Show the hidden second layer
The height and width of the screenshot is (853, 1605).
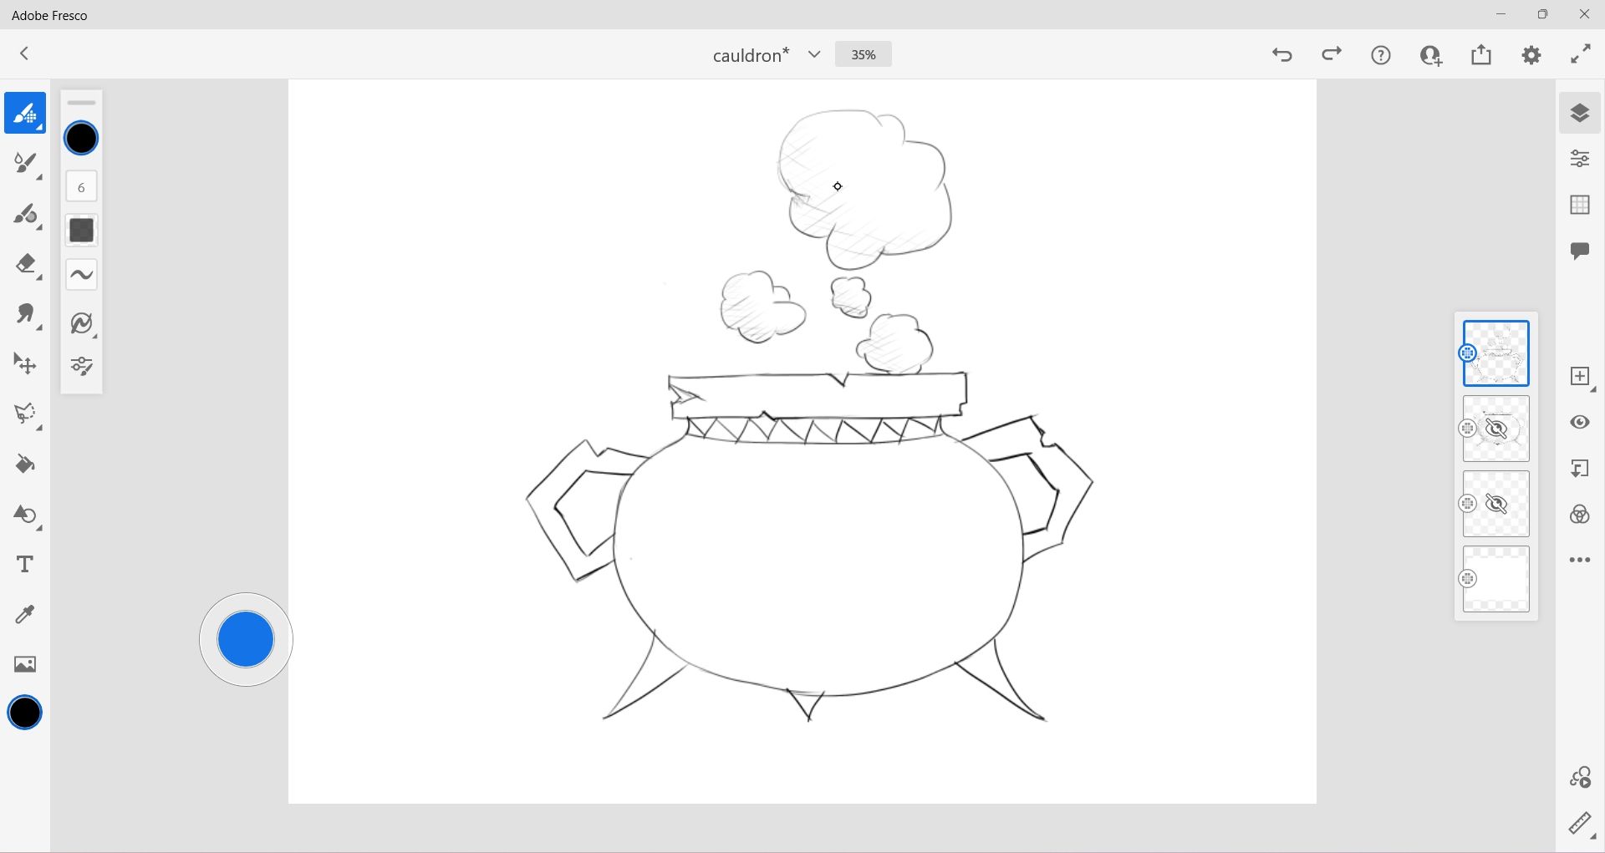pyautogui.click(x=1496, y=429)
